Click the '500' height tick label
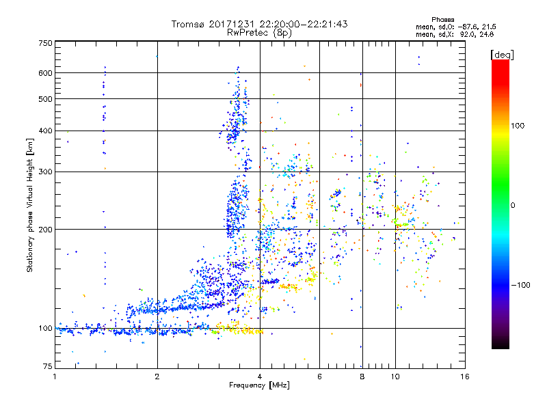The image size is (547, 410). [46, 99]
